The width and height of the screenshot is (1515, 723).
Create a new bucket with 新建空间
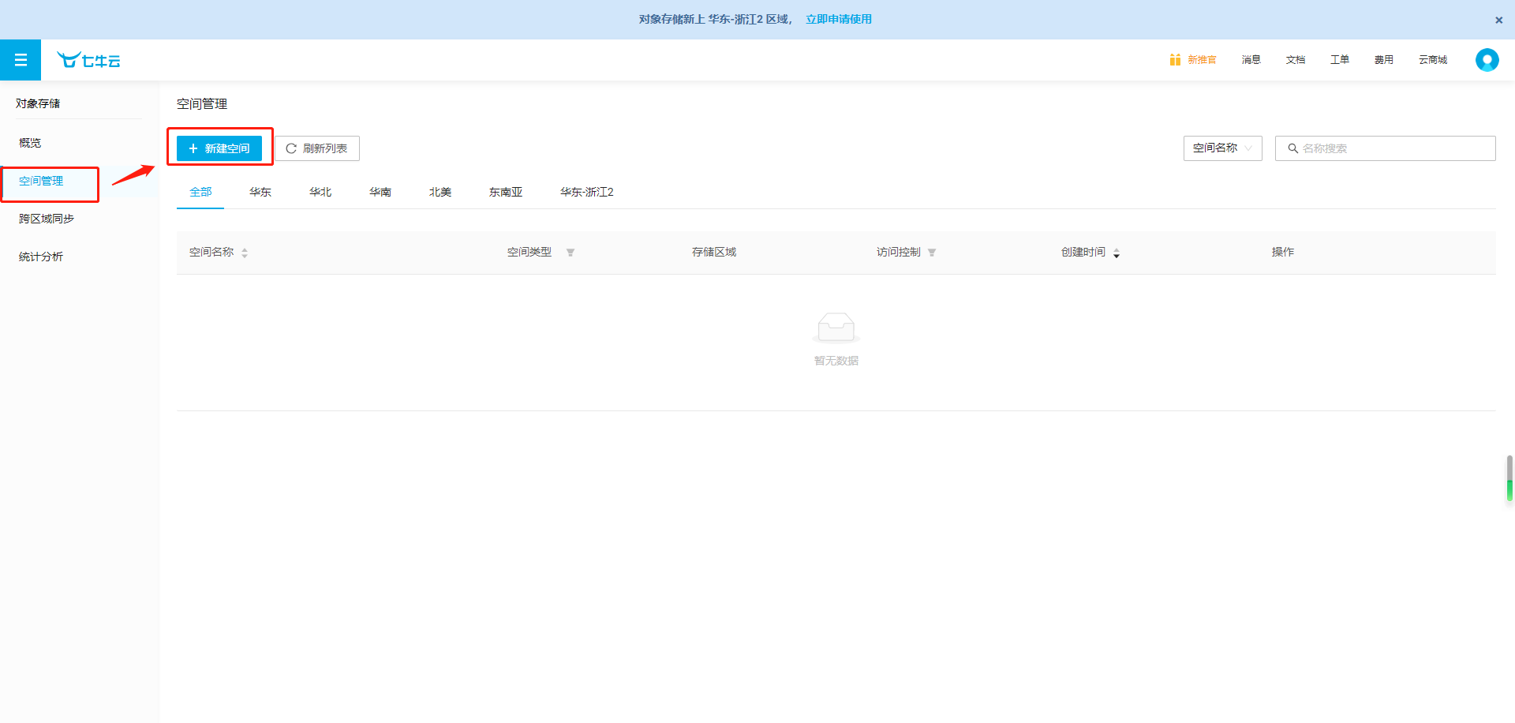[x=219, y=148]
